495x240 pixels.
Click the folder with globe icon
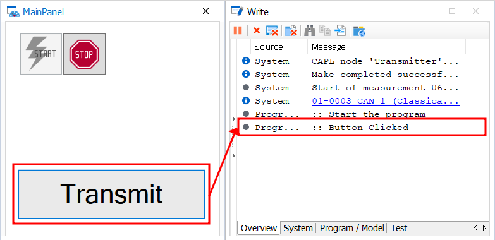[359, 31]
